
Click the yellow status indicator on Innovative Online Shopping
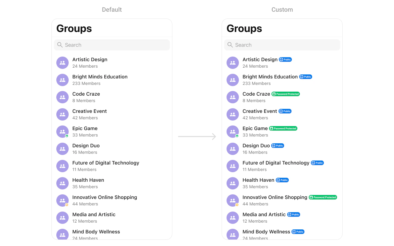(x=66, y=204)
